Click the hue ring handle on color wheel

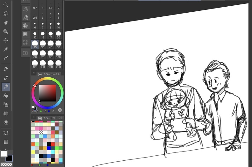tap(35, 86)
